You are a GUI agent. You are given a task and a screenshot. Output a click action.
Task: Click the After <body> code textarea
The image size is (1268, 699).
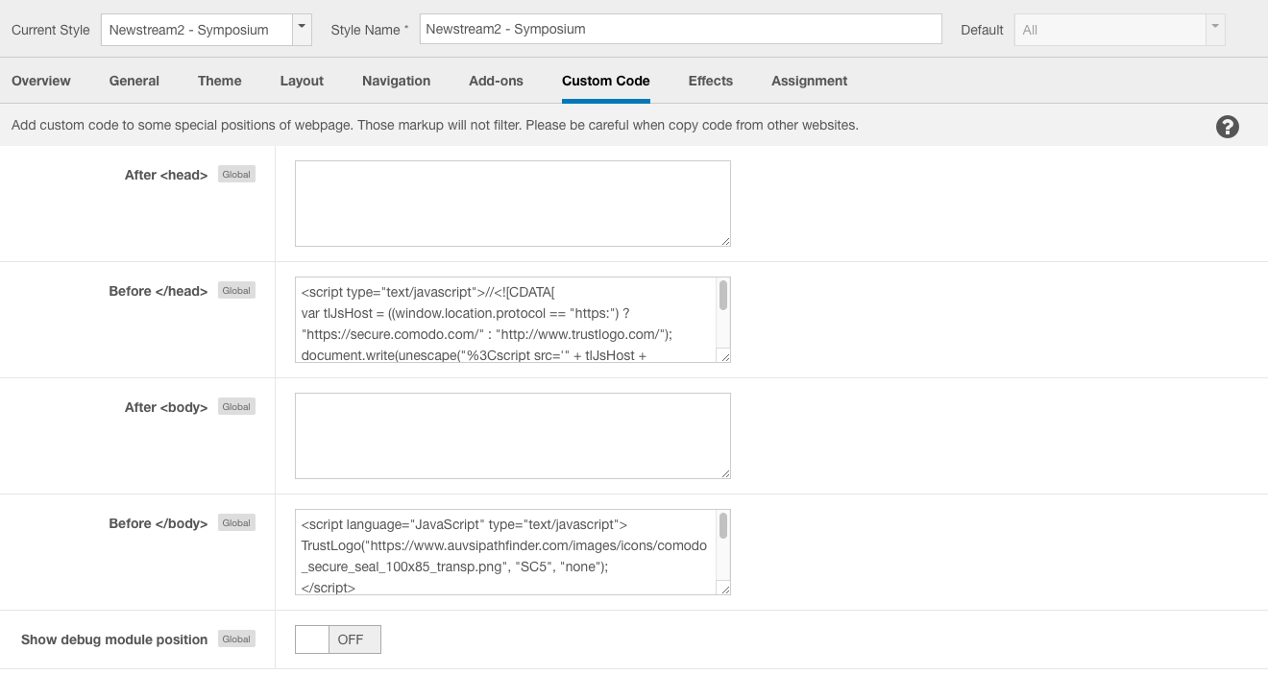click(x=513, y=436)
